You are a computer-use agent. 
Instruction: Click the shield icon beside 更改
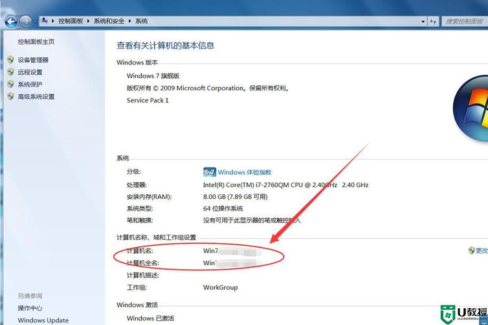[472, 250]
